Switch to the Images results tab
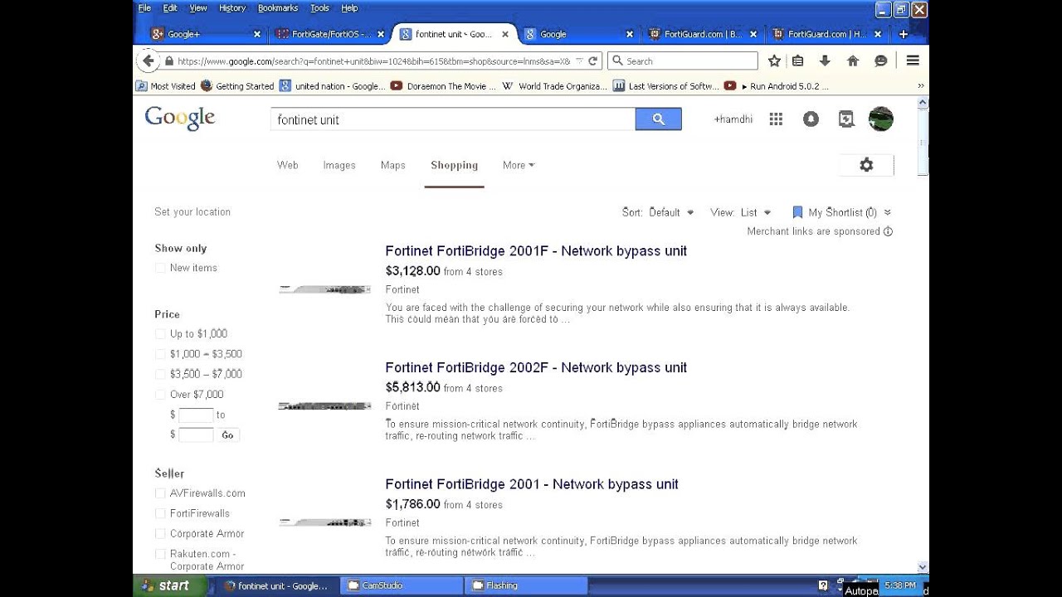This screenshot has height=597, width=1062. coord(339,165)
